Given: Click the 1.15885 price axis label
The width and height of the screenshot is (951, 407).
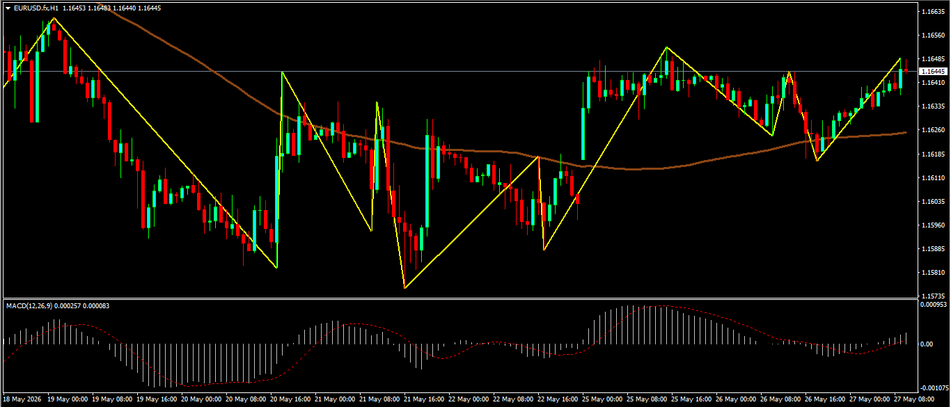Looking at the screenshot, I should (932, 249).
